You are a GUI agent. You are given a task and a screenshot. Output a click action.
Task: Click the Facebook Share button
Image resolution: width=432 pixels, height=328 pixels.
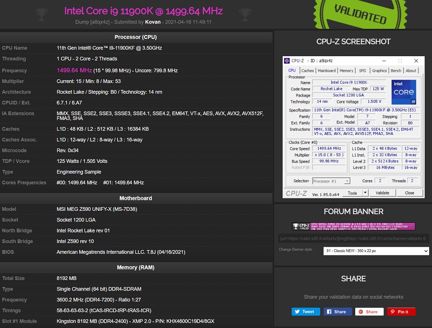click(x=338, y=312)
